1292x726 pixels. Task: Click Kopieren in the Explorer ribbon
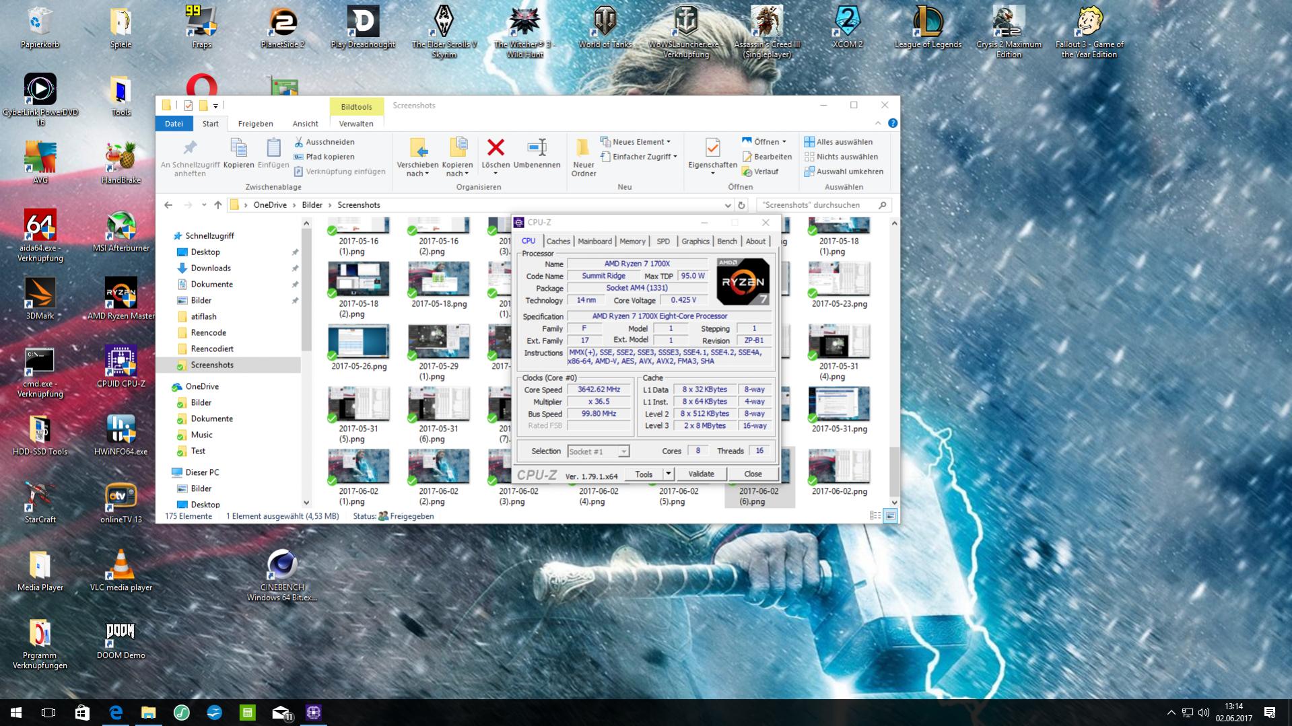click(x=238, y=154)
